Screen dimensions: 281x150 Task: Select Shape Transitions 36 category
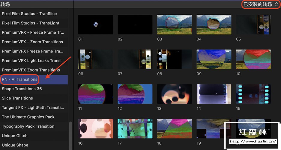[34, 89]
